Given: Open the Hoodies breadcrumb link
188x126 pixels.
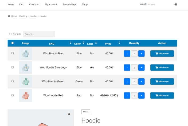Looking at the screenshot, I should [x=33, y=16].
